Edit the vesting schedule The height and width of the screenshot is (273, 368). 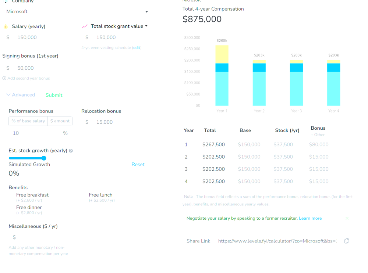click(137, 47)
